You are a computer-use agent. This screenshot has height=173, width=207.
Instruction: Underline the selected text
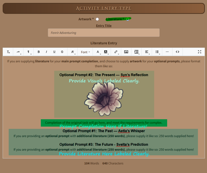pyautogui.click(x=54, y=52)
